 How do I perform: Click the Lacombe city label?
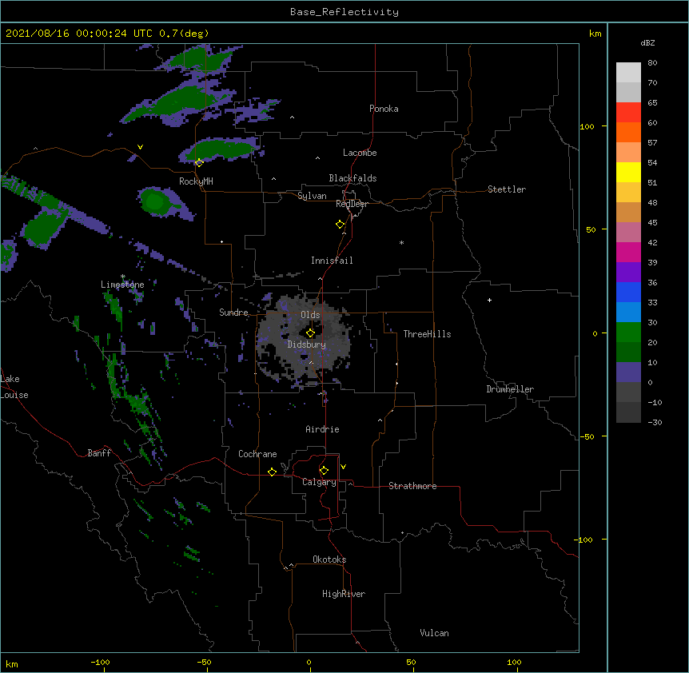360,153
